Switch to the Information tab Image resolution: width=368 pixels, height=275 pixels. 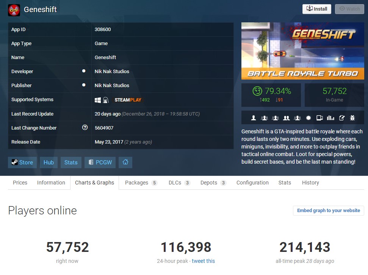point(51,183)
